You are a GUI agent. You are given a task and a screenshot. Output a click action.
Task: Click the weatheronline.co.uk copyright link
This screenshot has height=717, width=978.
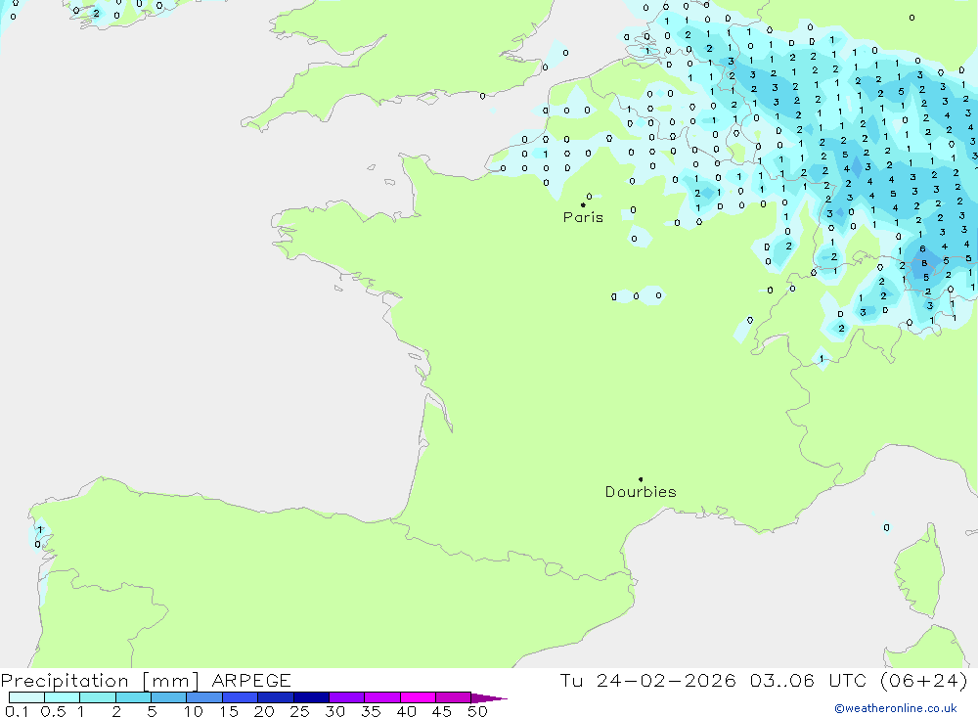pyautogui.click(x=896, y=708)
